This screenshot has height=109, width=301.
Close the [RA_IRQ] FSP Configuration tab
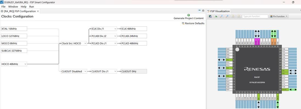click(x=38, y=11)
